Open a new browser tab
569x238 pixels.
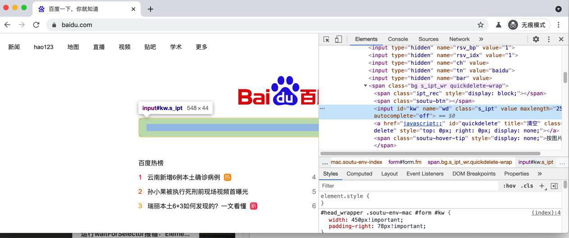tap(150, 9)
